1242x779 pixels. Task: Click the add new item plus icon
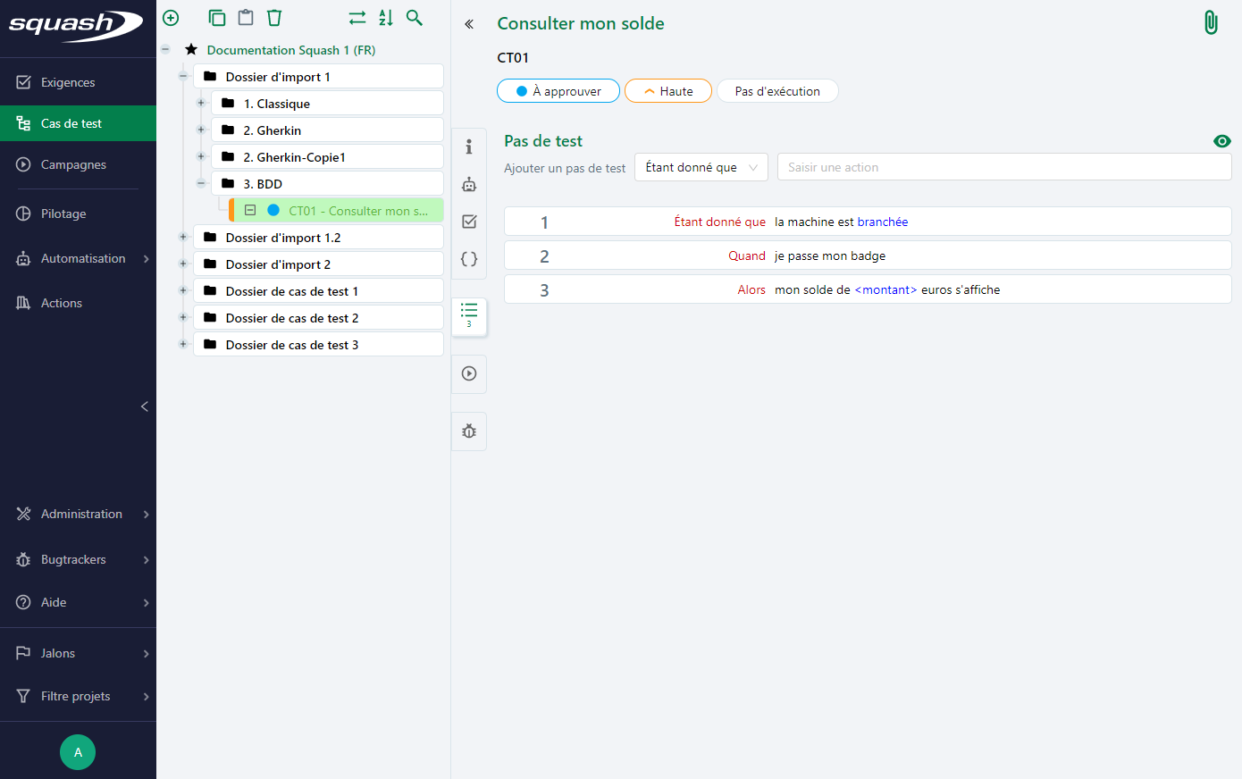[171, 18]
